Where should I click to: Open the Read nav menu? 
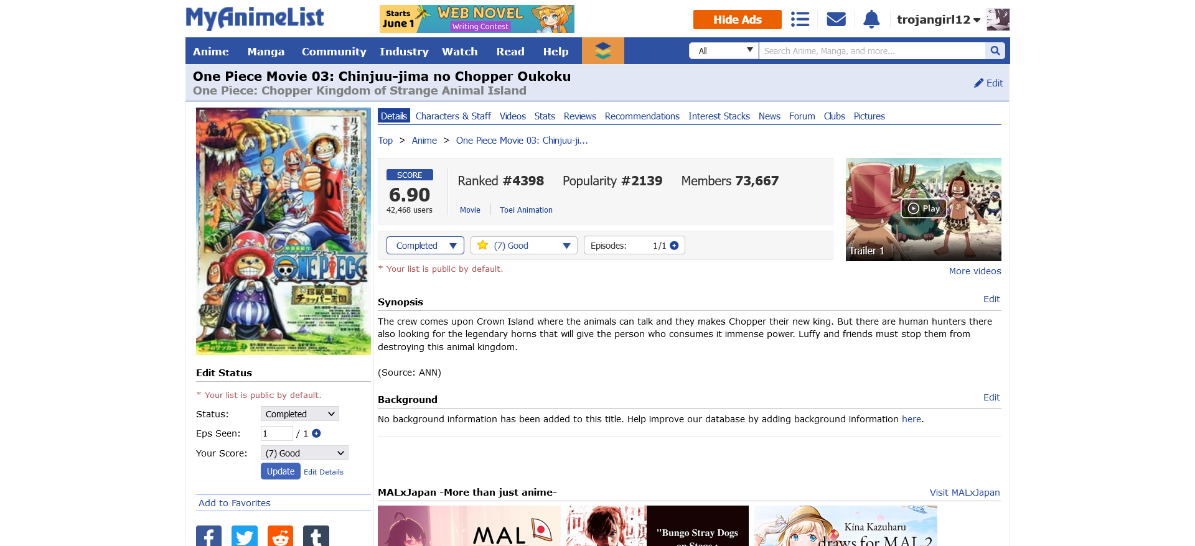click(x=510, y=52)
